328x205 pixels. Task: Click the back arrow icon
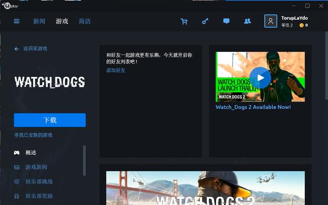click(x=16, y=49)
